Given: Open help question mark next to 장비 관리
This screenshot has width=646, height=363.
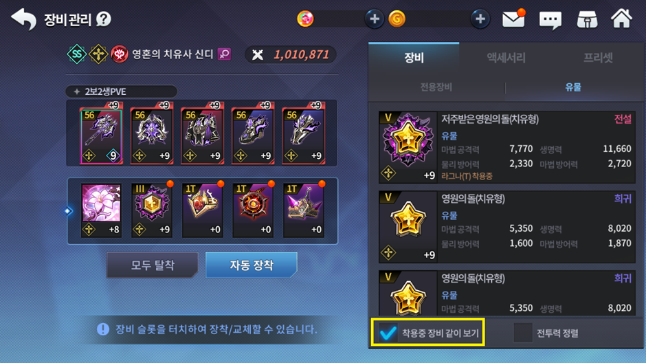Looking at the screenshot, I should click(103, 19).
